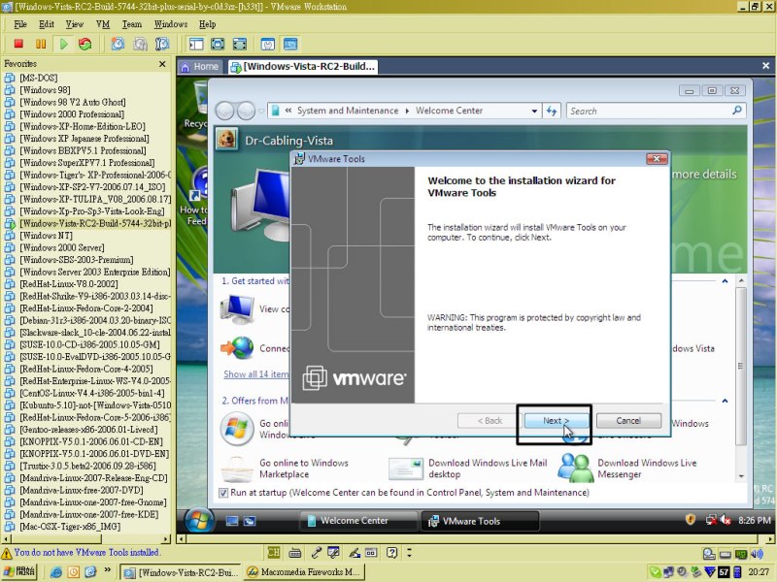Screen dimensions: 777x582
Task: Select [Windows 2000 Server] favorite
Action: coord(62,248)
